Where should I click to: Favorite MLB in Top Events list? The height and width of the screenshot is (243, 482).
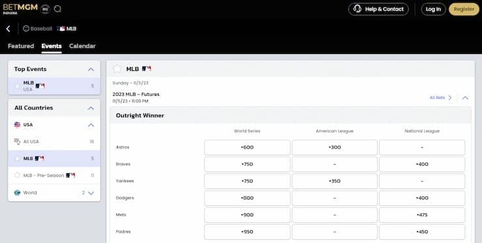[x=17, y=86]
